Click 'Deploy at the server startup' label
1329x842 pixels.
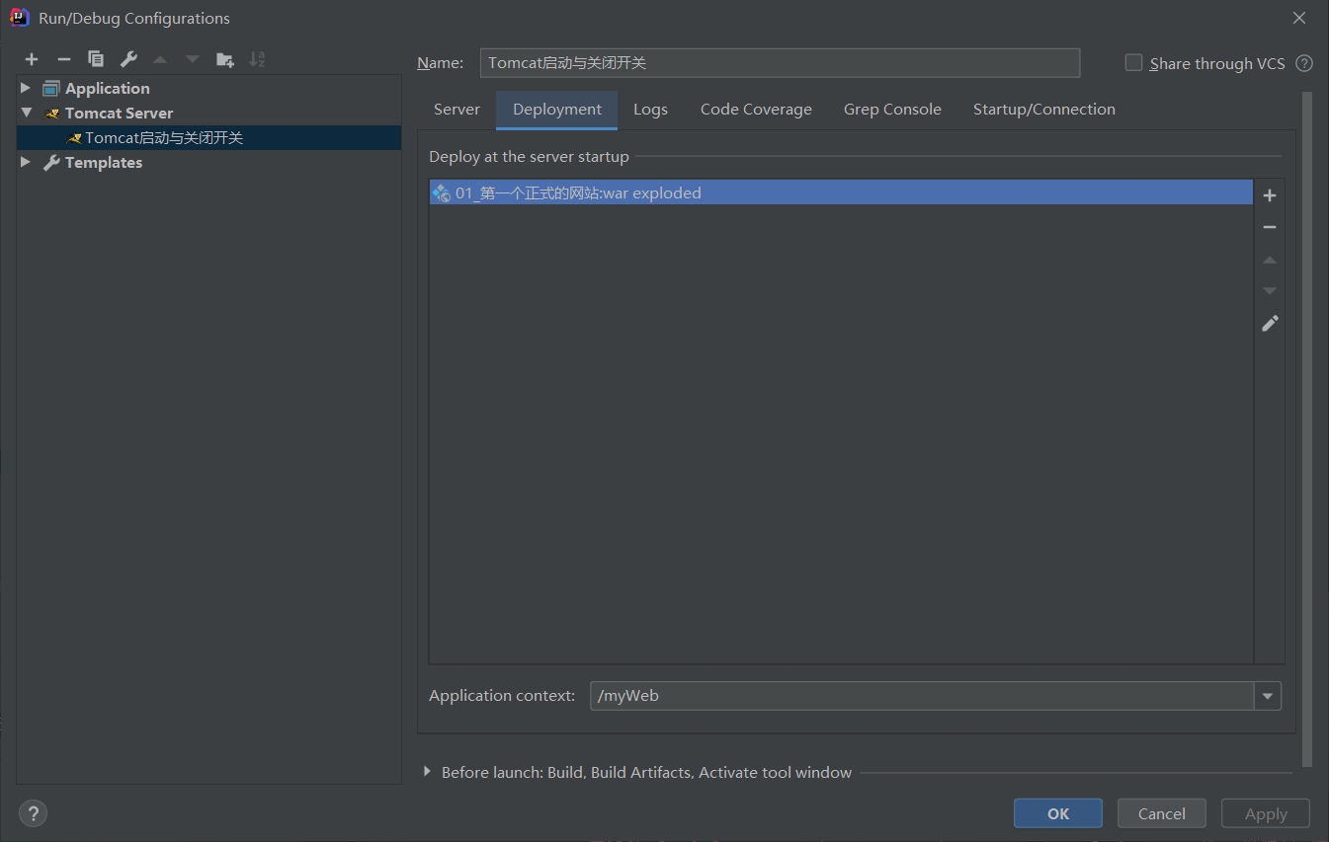click(x=529, y=157)
